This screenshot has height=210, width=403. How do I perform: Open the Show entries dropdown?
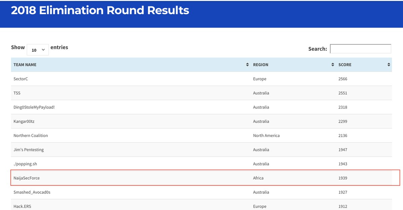38,50
